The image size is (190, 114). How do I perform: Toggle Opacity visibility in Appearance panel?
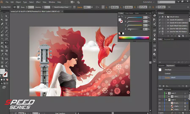pos(160,78)
